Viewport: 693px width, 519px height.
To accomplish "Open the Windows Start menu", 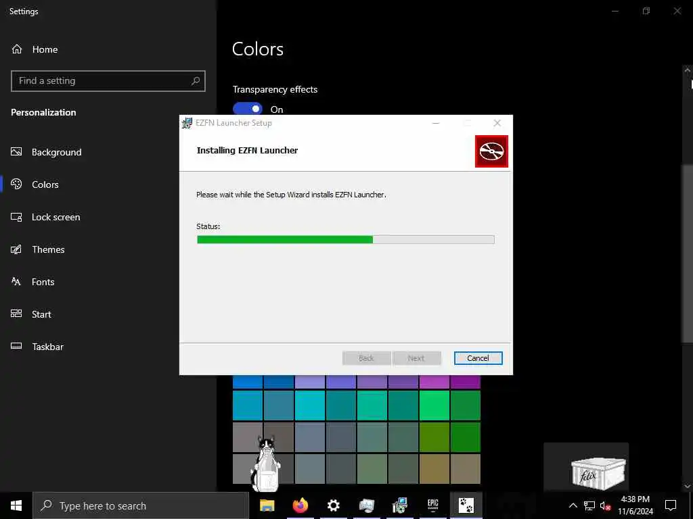I will (16, 505).
